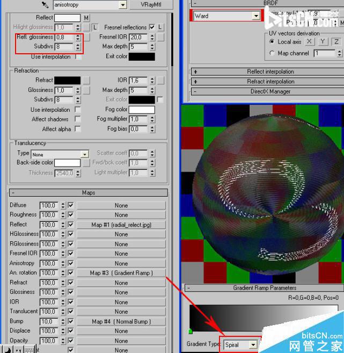
Task: Collapse the Gradient Ramp Parameters rollout
Action: pyautogui.click(x=265, y=288)
